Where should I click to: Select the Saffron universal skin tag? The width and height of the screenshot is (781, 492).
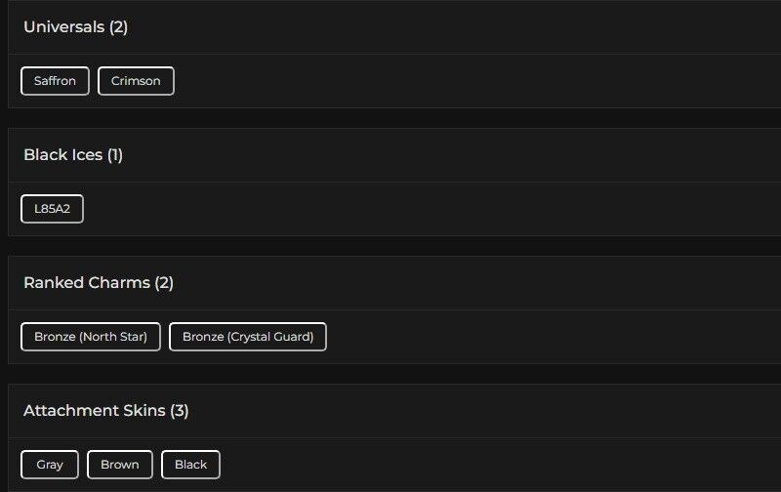55,81
